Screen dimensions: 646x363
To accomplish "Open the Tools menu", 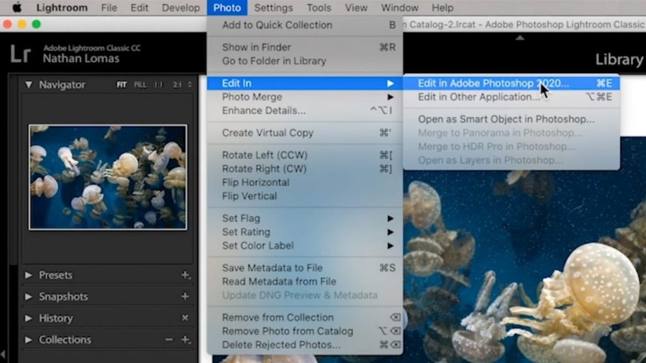I will [x=319, y=8].
